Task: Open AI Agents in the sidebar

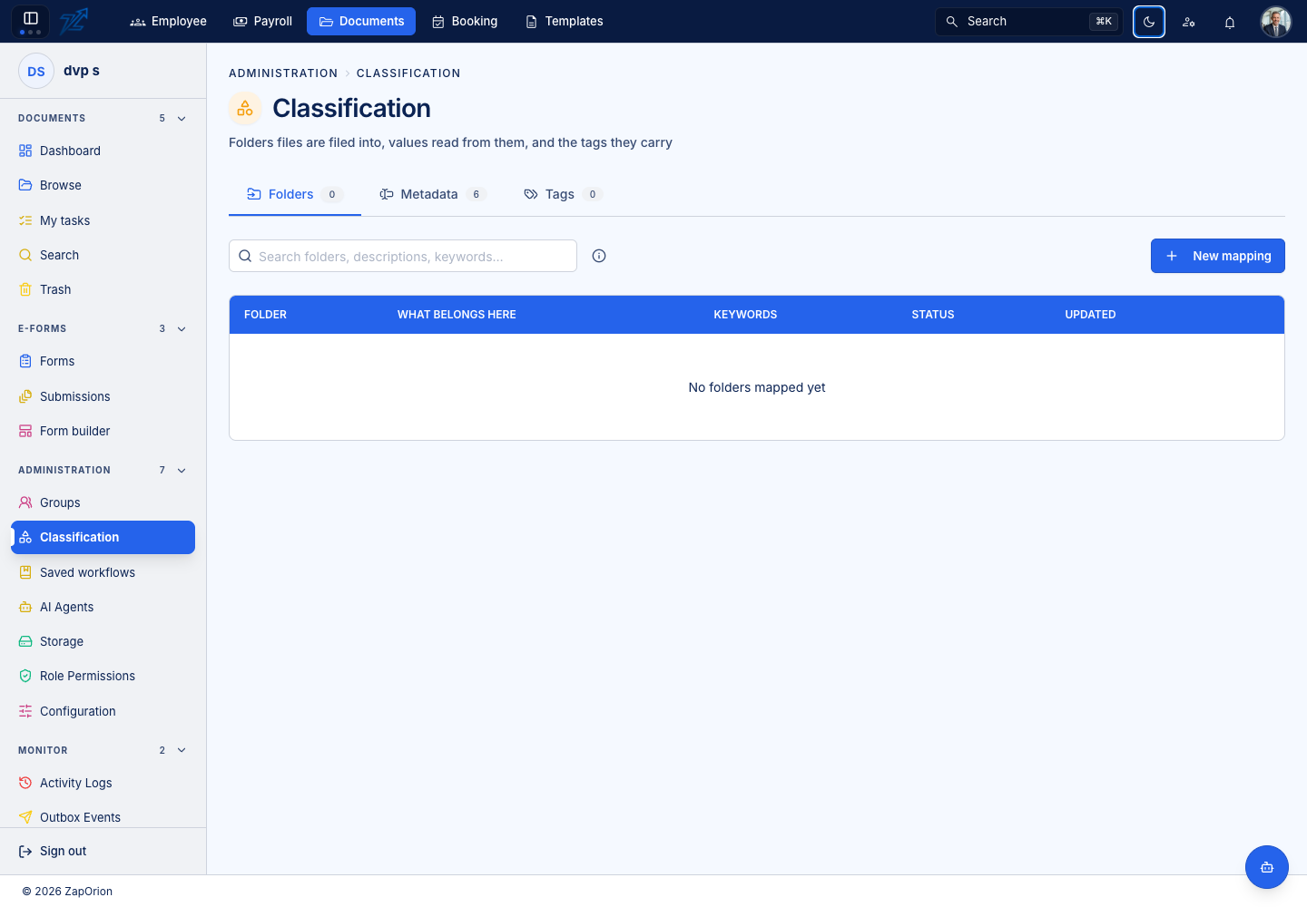Action: pos(103,607)
